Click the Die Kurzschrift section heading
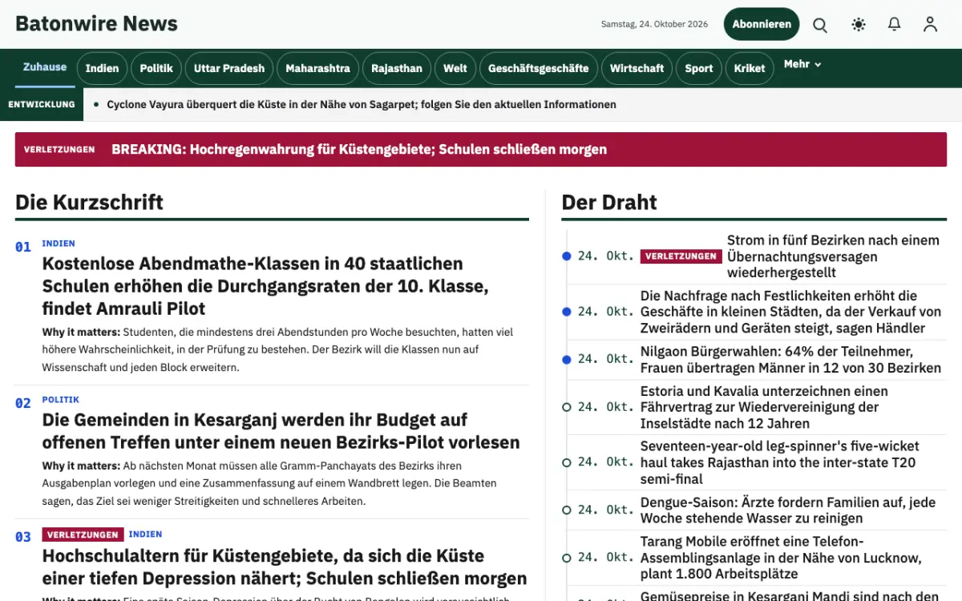This screenshot has height=601, width=962. click(x=89, y=202)
